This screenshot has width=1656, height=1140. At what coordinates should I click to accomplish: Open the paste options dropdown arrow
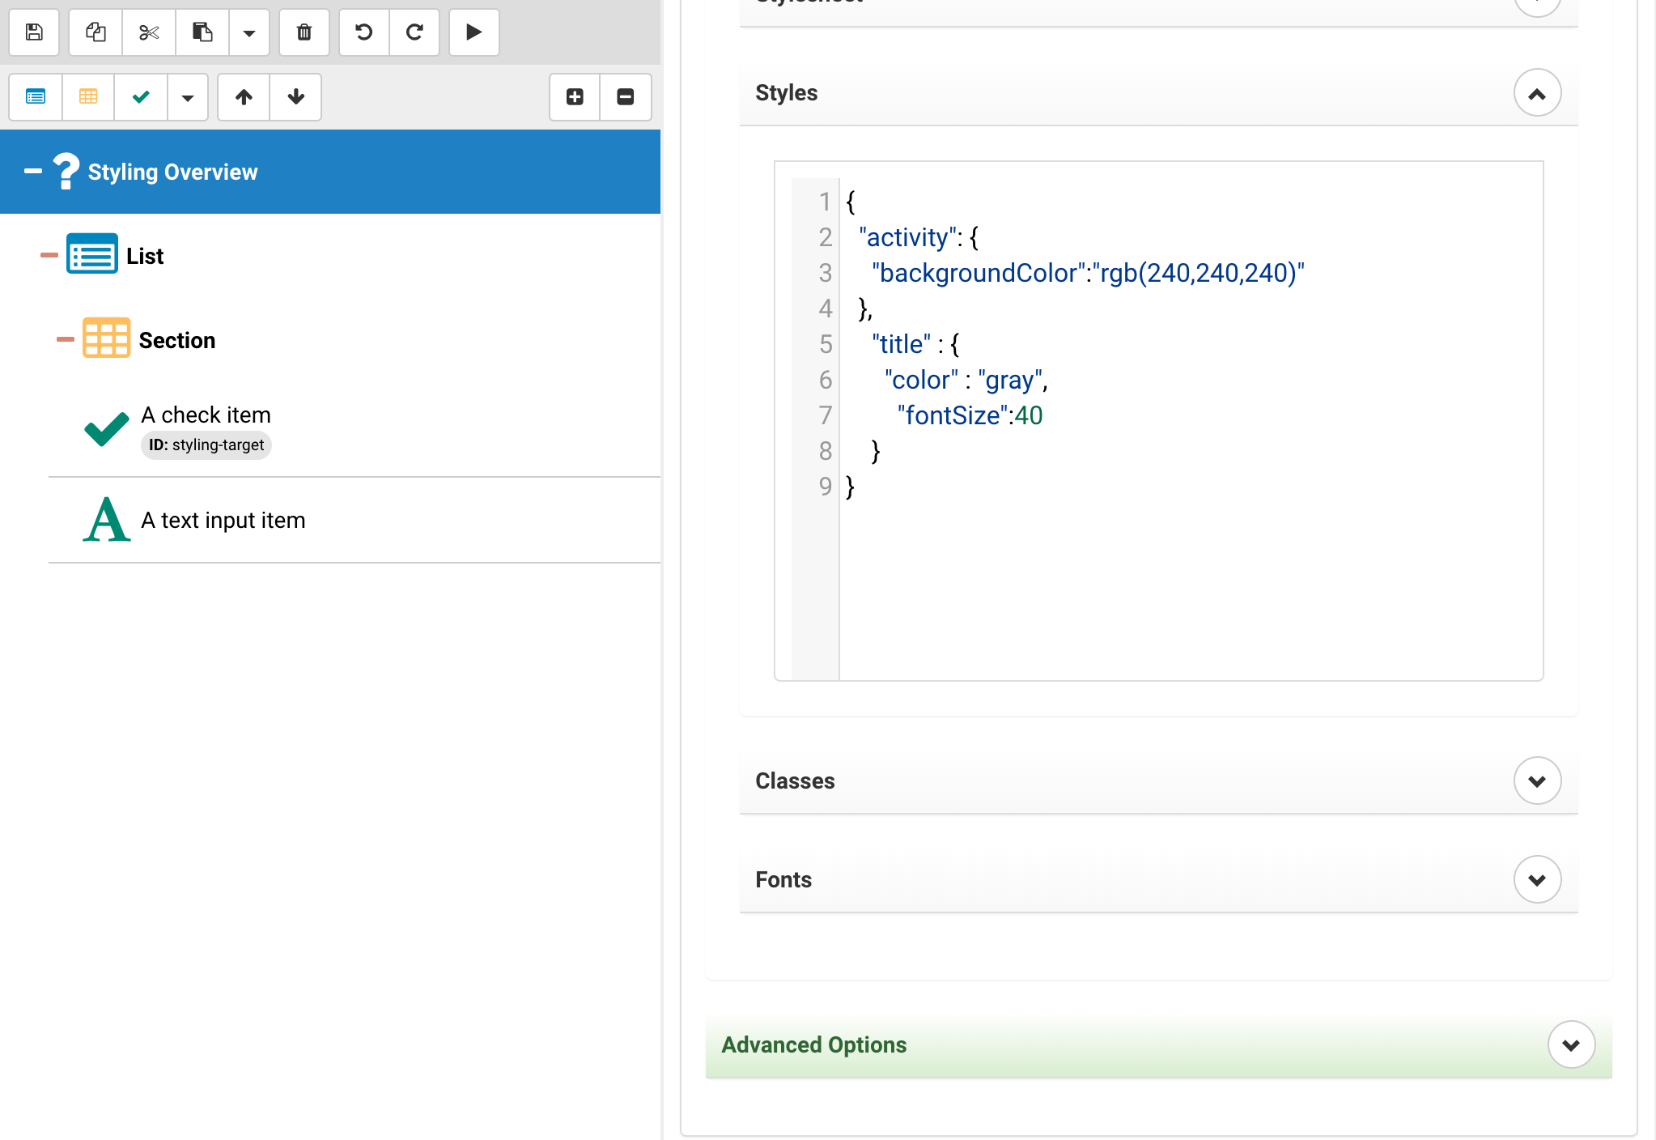pyautogui.click(x=249, y=32)
